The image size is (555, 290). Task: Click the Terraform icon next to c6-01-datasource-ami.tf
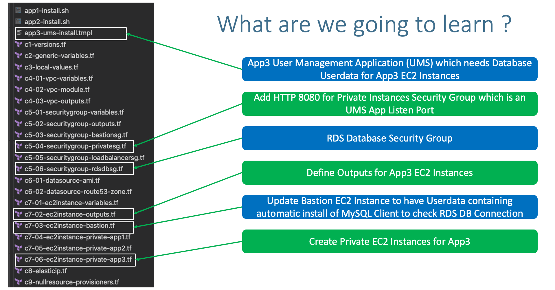click(x=19, y=180)
